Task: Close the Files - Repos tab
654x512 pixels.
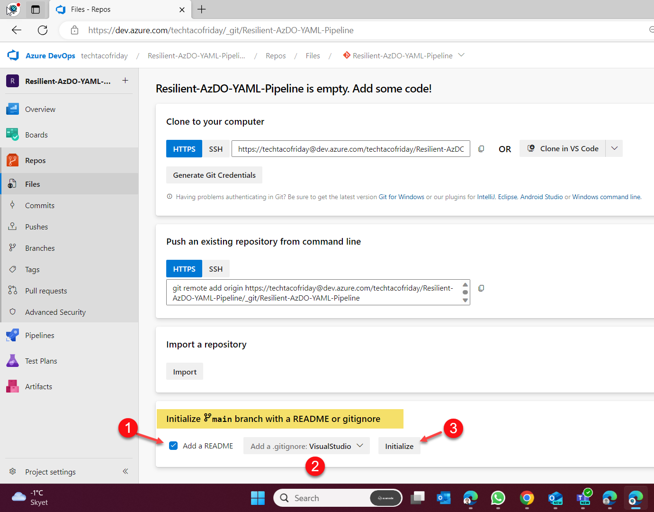Action: point(182,9)
